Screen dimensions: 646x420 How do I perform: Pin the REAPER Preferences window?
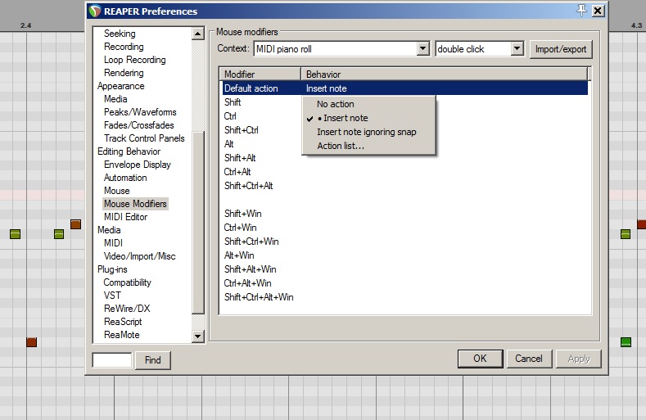[x=581, y=11]
